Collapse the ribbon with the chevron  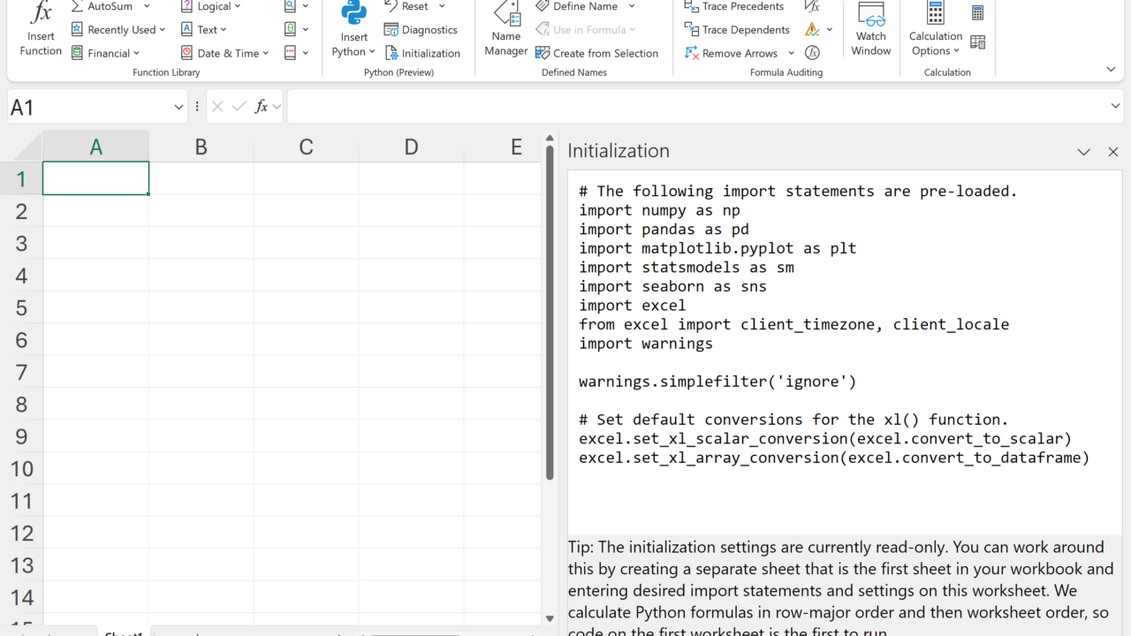[1111, 70]
